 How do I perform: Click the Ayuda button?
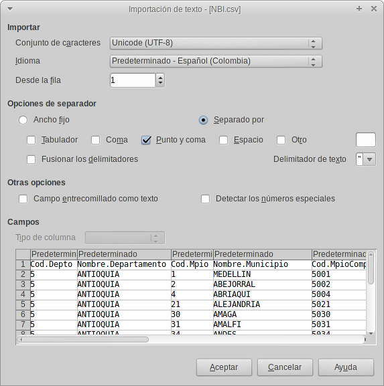(x=346, y=367)
